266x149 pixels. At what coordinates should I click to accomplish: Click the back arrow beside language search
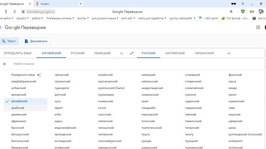(x=5, y=64)
